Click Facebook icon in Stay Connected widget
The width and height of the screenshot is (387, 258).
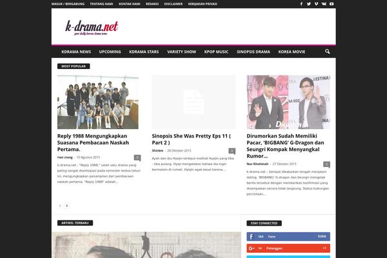point(251,237)
